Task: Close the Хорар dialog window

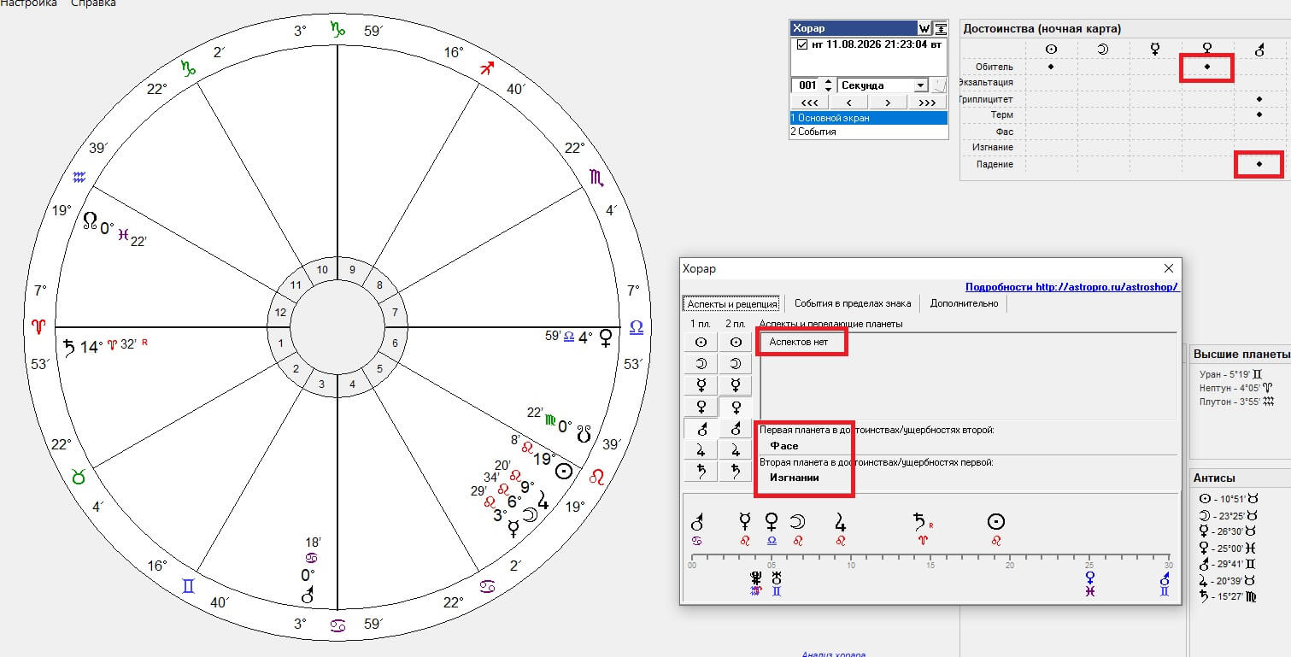Action: pos(1169,268)
